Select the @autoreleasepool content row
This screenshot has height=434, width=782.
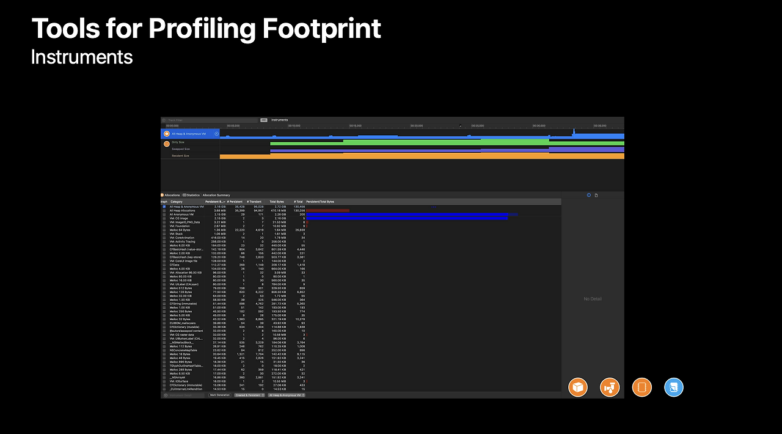tap(360, 331)
